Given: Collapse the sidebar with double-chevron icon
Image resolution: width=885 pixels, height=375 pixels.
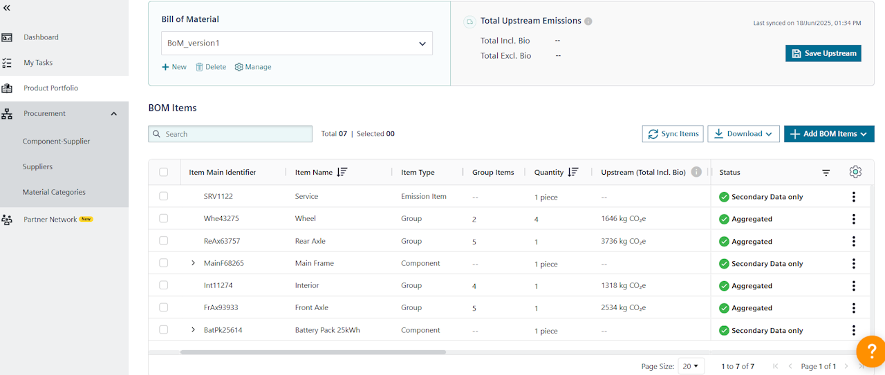Looking at the screenshot, I should coord(7,8).
